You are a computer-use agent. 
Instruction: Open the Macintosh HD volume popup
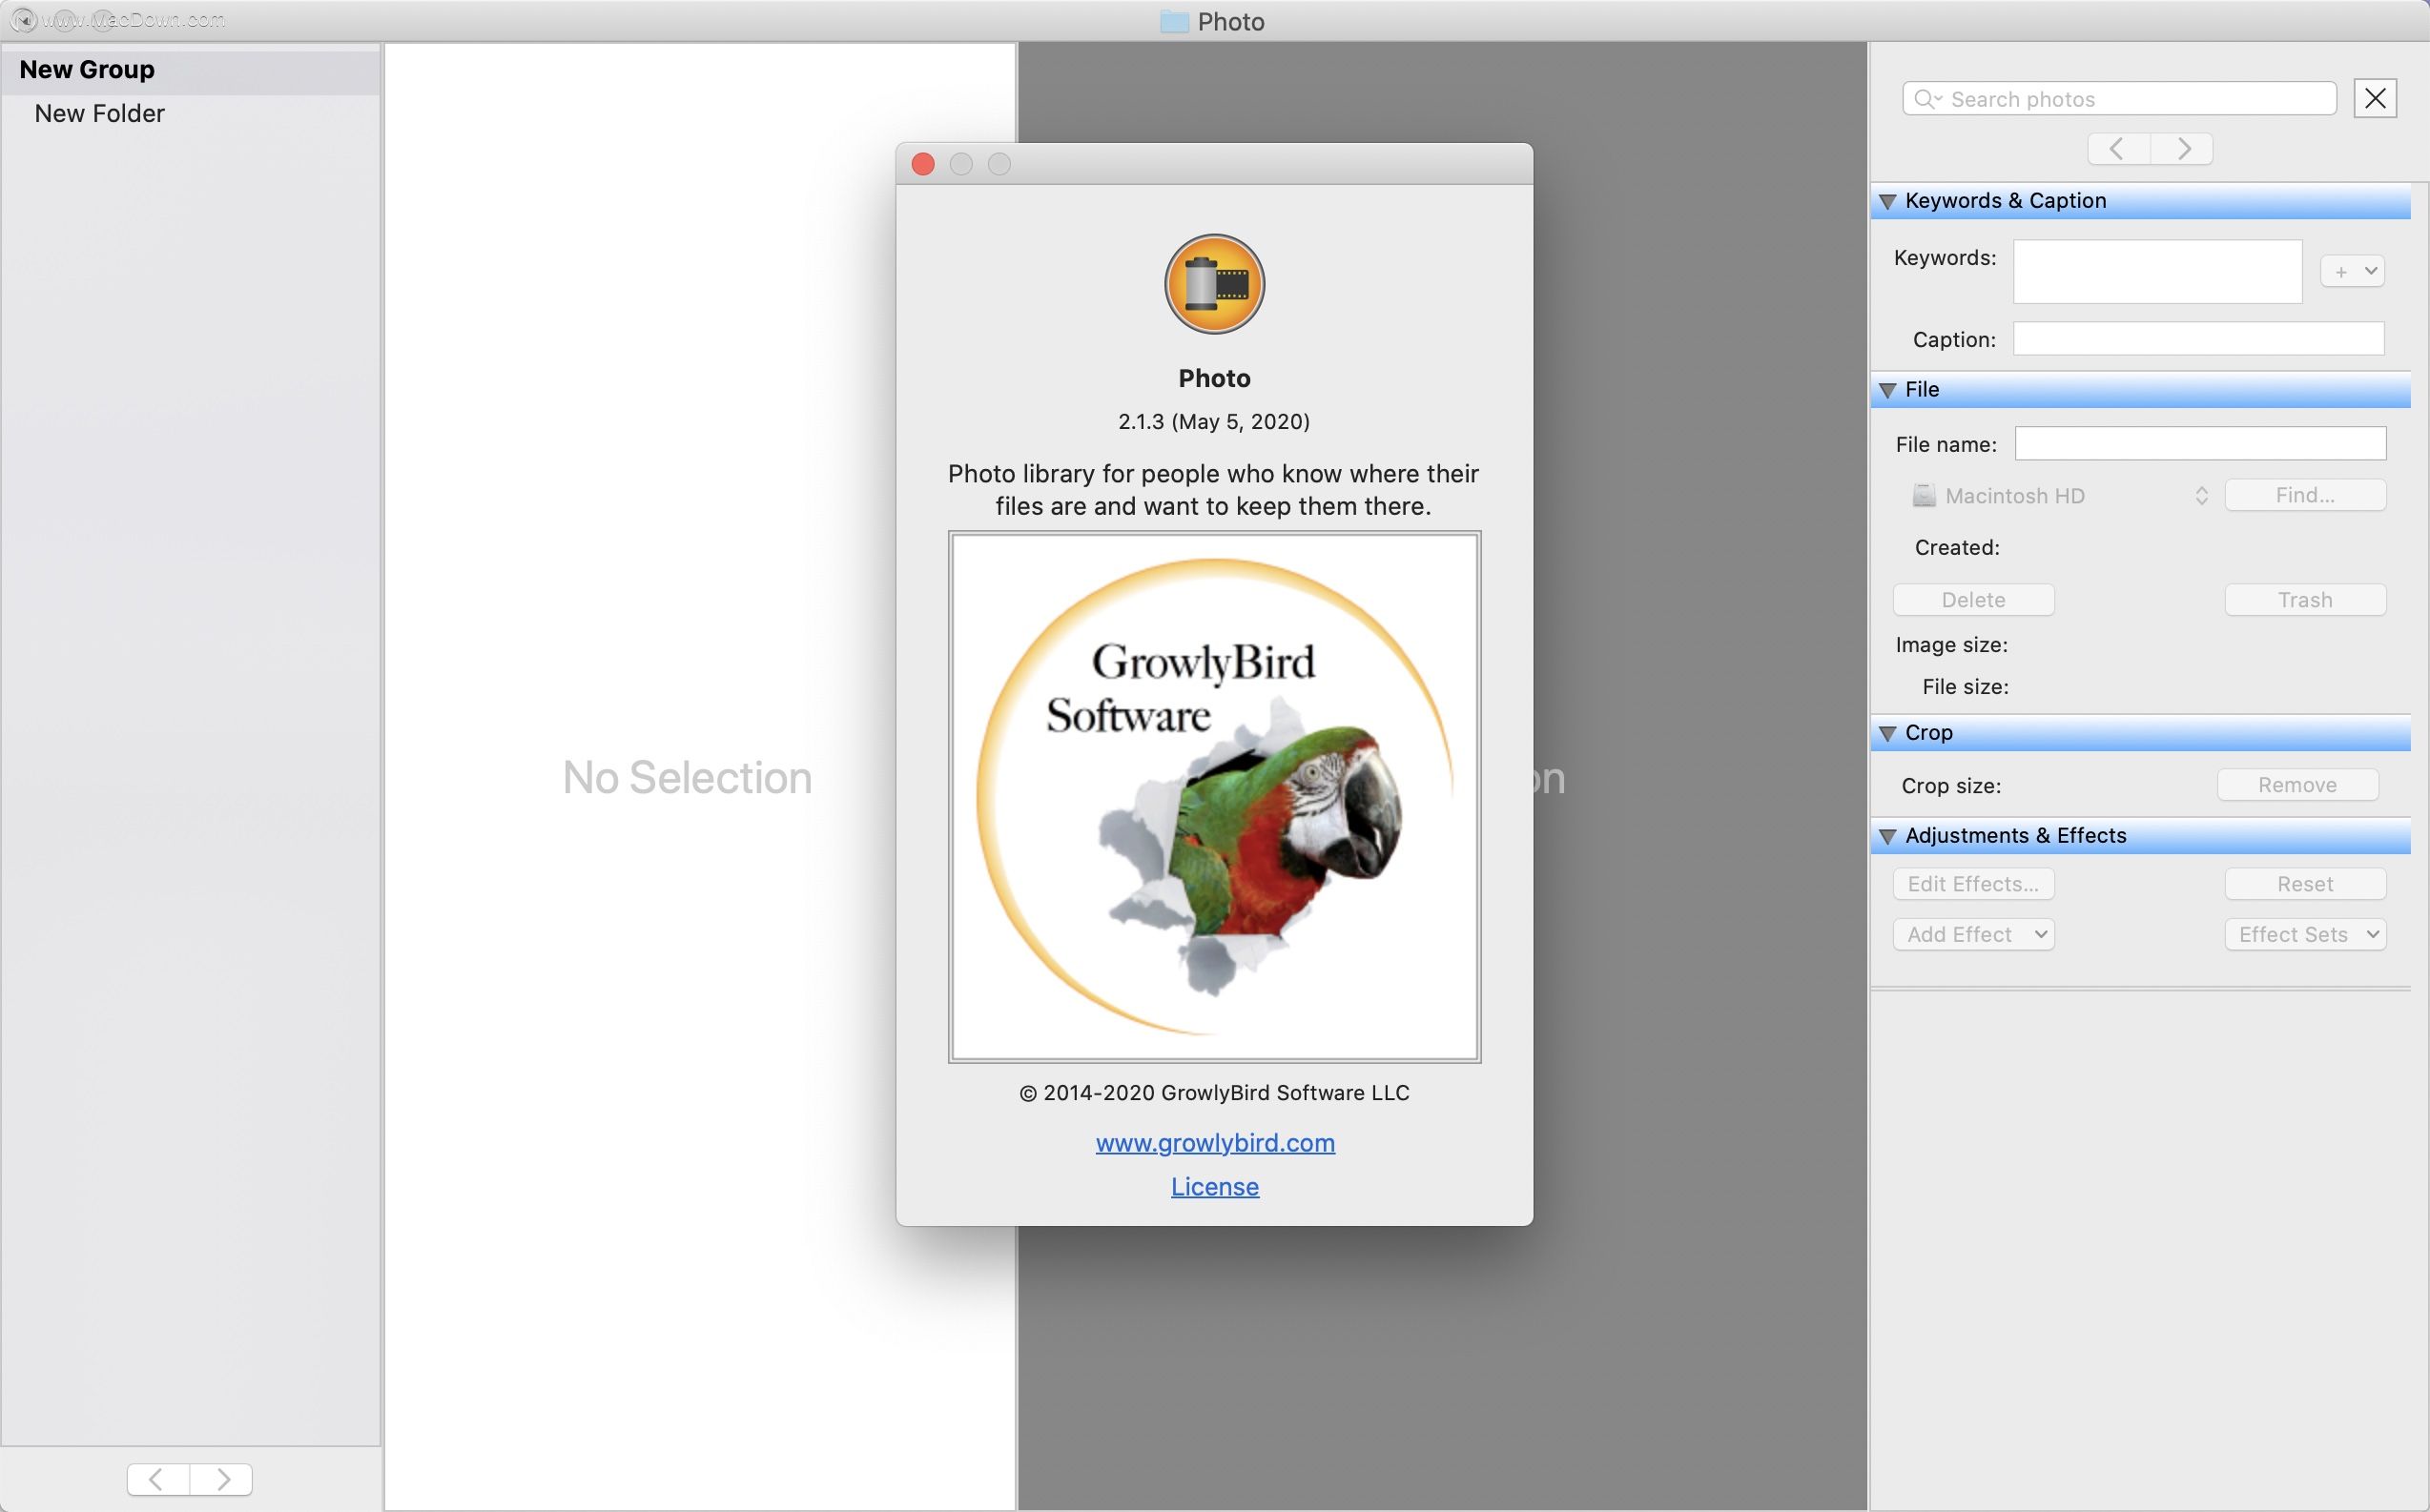coord(2058,495)
